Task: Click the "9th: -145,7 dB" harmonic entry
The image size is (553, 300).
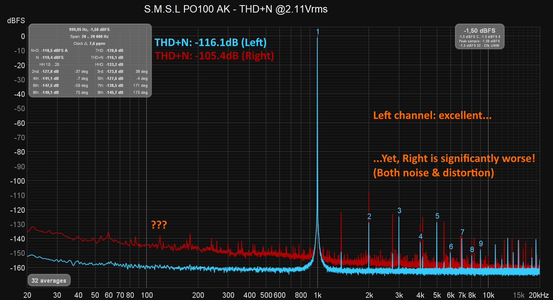Action: click(110, 92)
